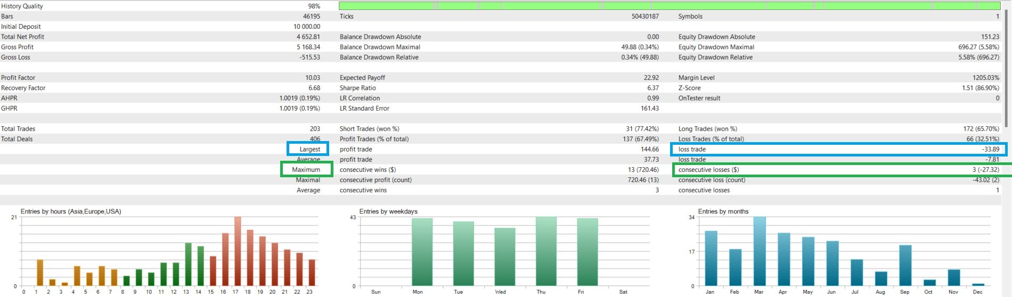Click Profit Trades (% of total) value 137 (67.49%)
The width and height of the screenshot is (1012, 297).
click(x=641, y=139)
